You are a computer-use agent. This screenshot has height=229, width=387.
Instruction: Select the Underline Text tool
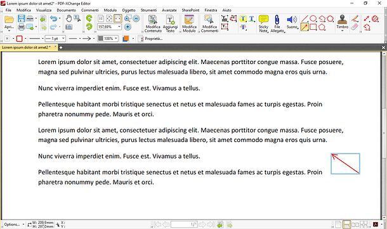coord(251,18)
